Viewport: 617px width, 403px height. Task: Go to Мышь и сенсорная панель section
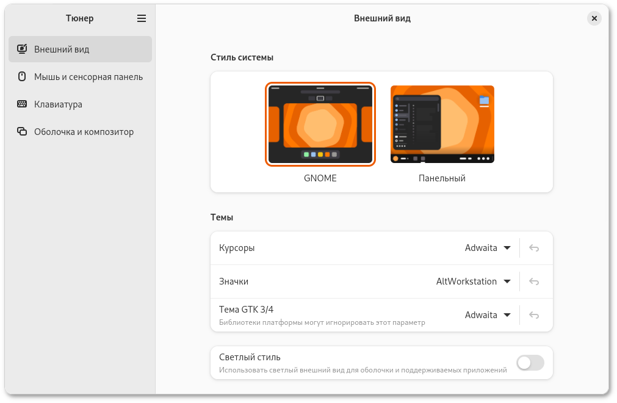click(88, 77)
